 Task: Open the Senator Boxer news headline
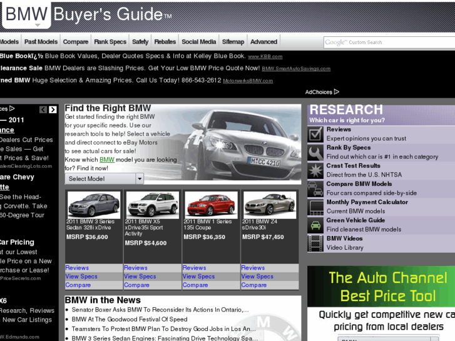160,310
